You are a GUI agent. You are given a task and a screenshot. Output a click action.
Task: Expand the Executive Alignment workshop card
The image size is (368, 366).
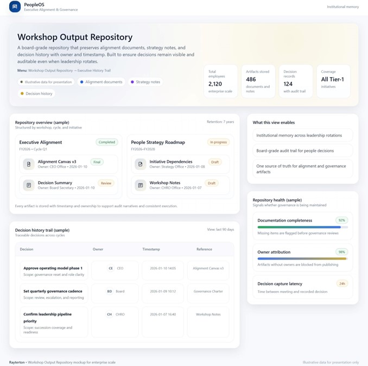click(x=41, y=142)
